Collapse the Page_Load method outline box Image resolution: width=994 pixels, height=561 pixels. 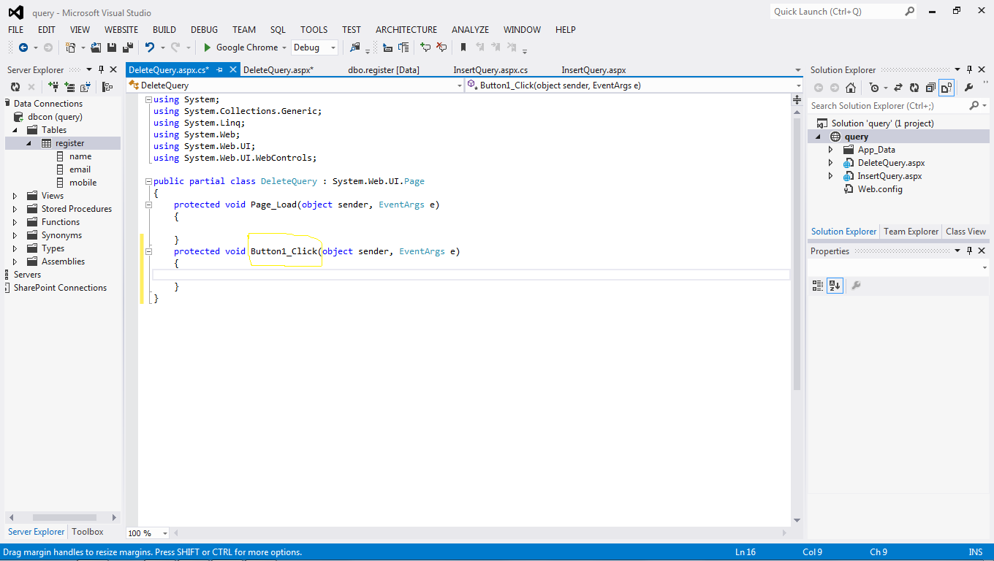click(149, 205)
